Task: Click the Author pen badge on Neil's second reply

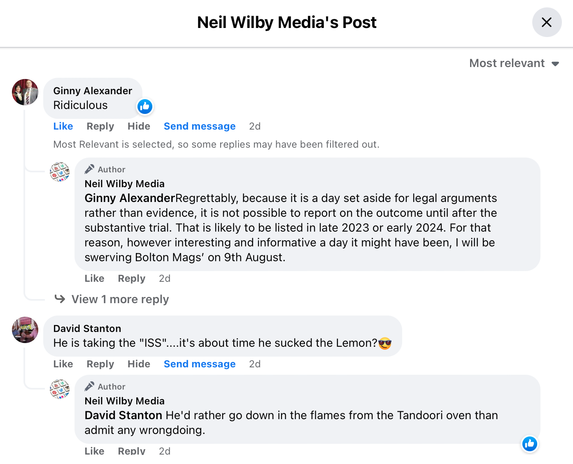Action: pyautogui.click(x=90, y=385)
